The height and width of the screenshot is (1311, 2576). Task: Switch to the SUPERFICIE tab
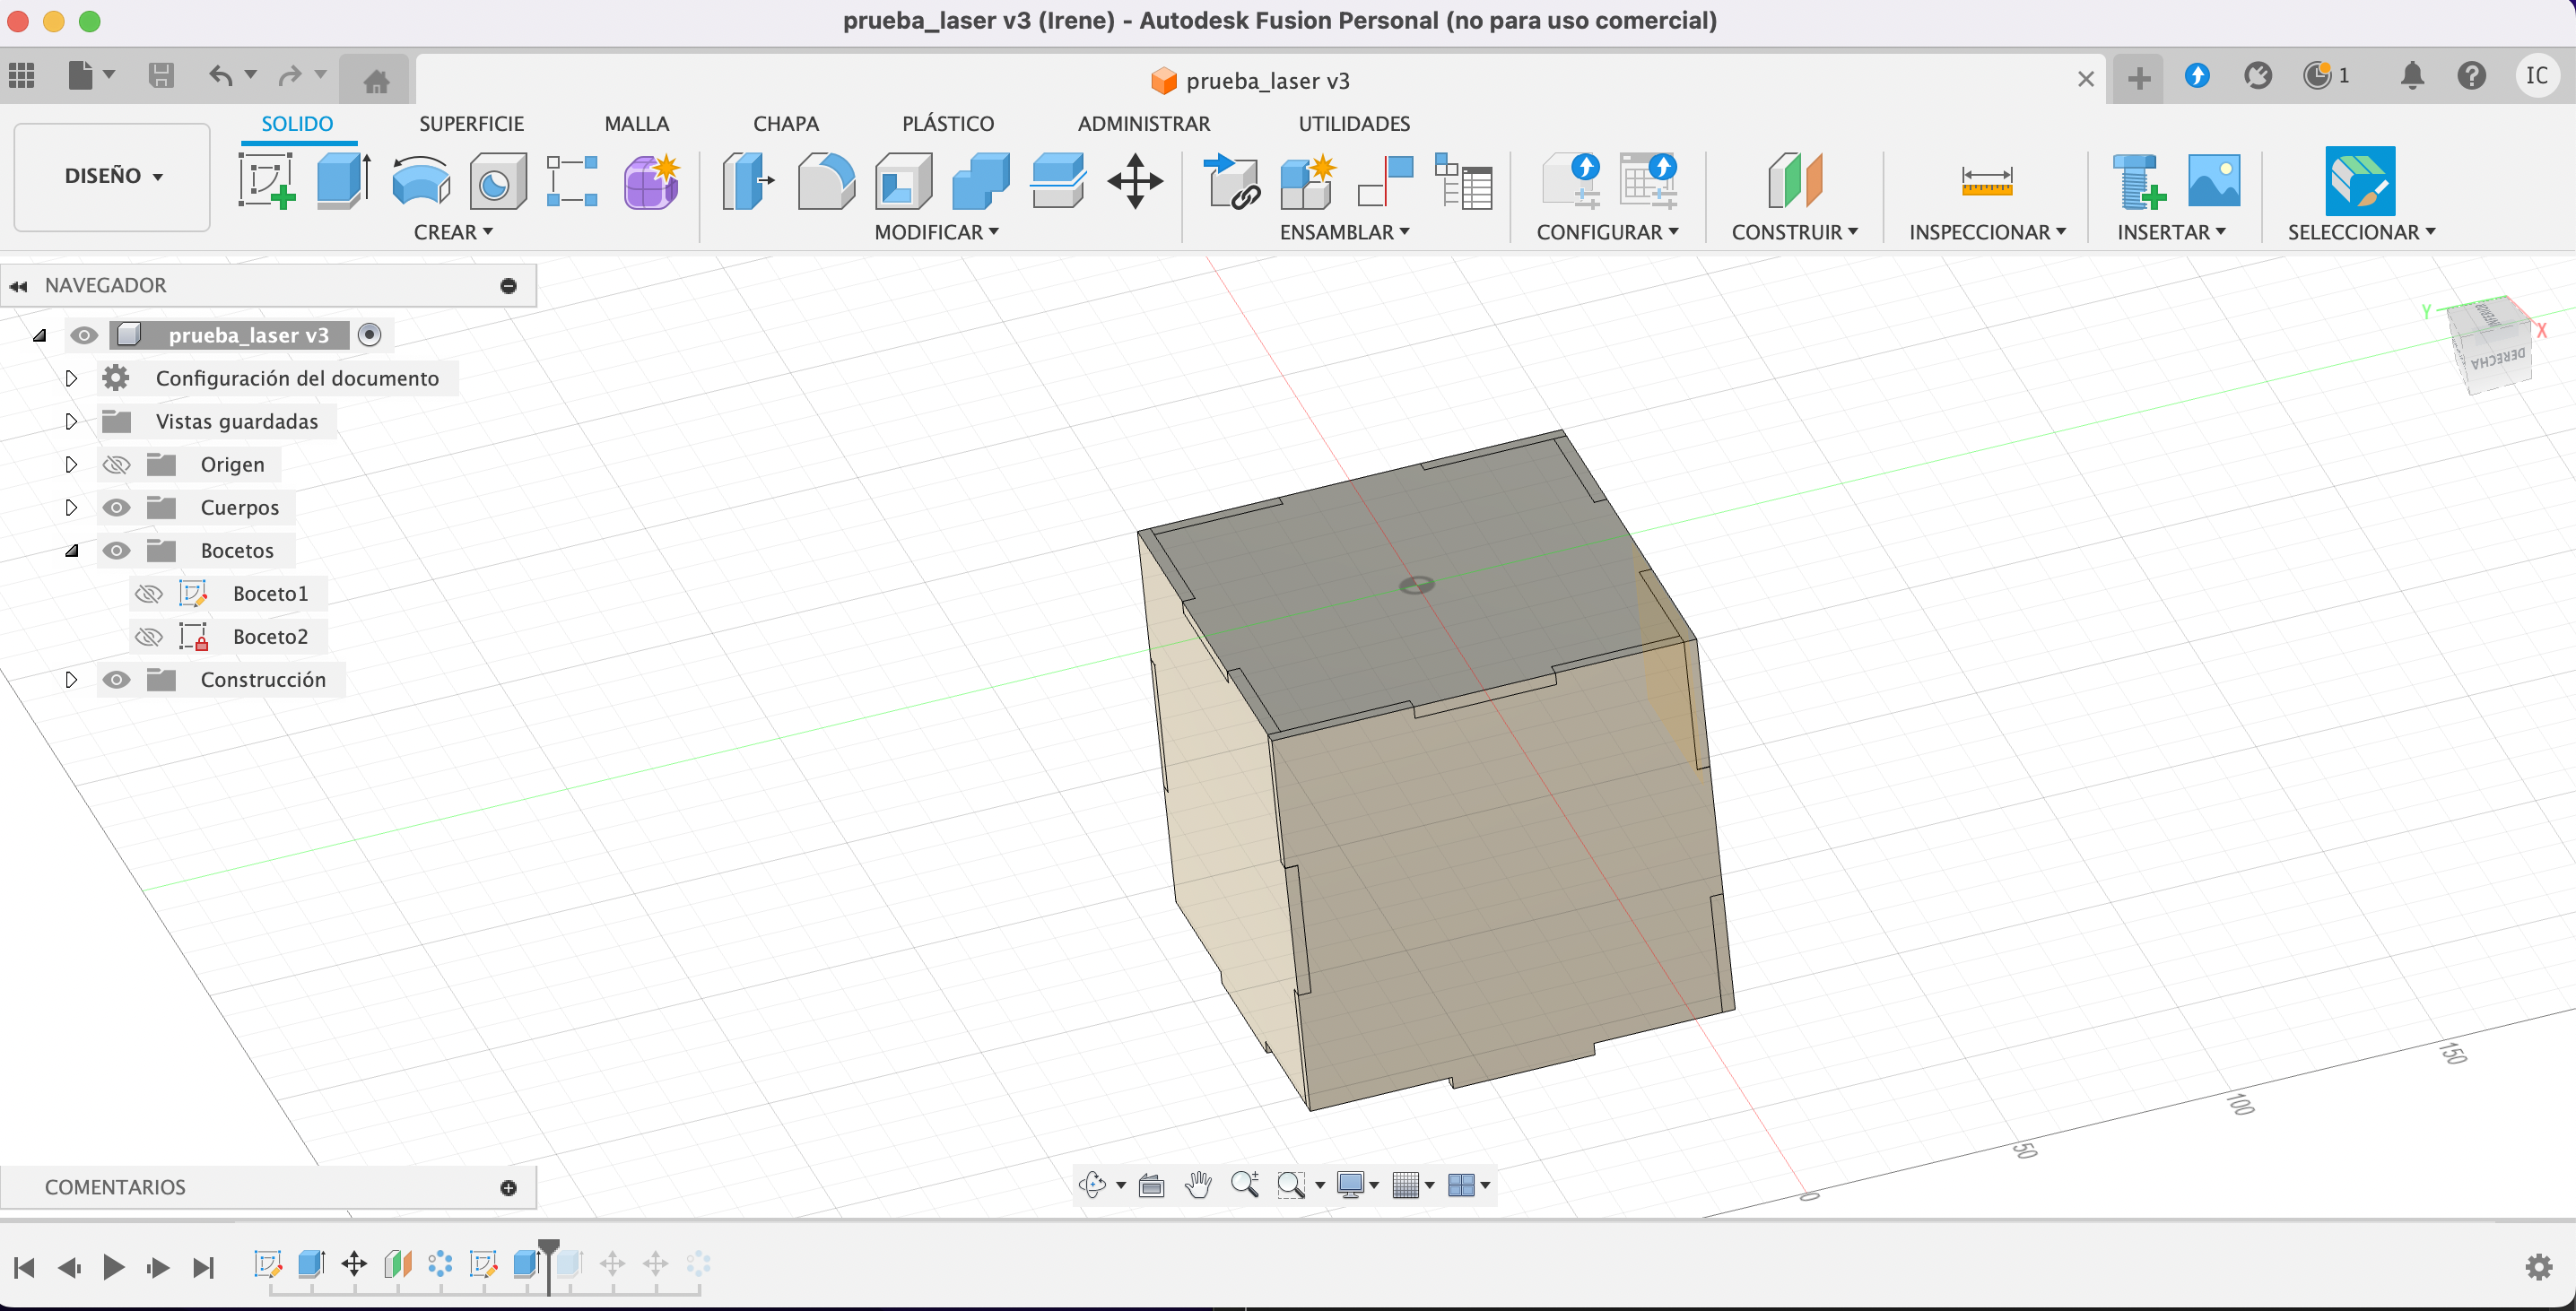click(x=471, y=124)
